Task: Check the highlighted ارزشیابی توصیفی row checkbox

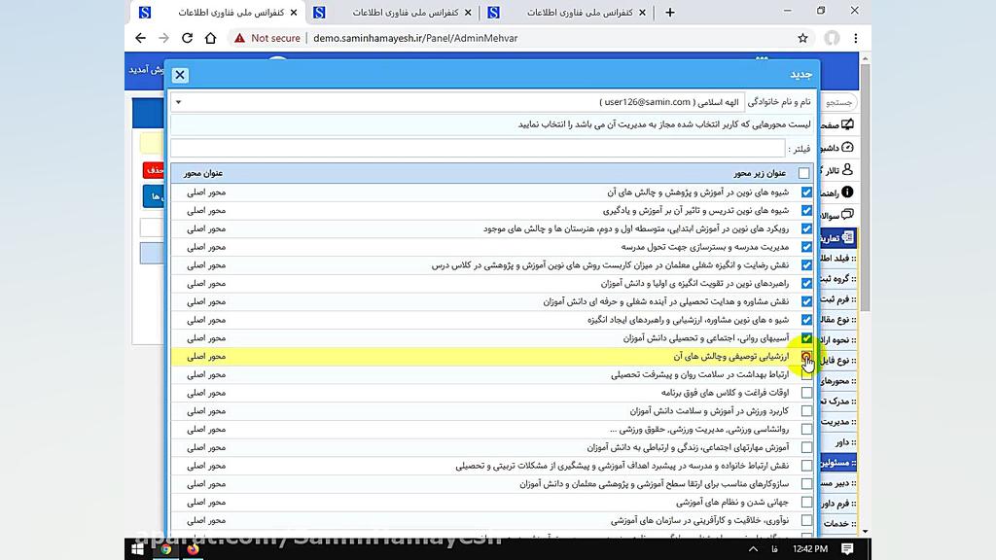Action: [x=807, y=356]
